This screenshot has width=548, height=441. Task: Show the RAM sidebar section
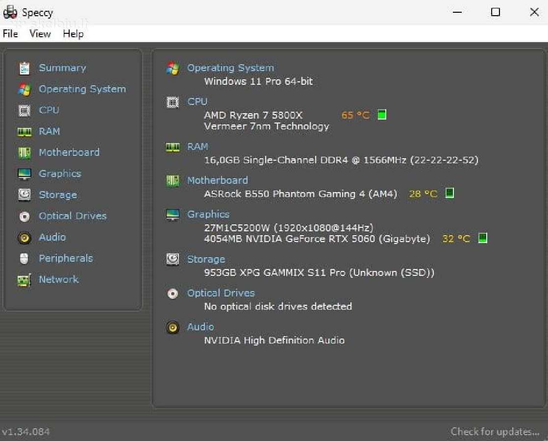click(x=50, y=131)
